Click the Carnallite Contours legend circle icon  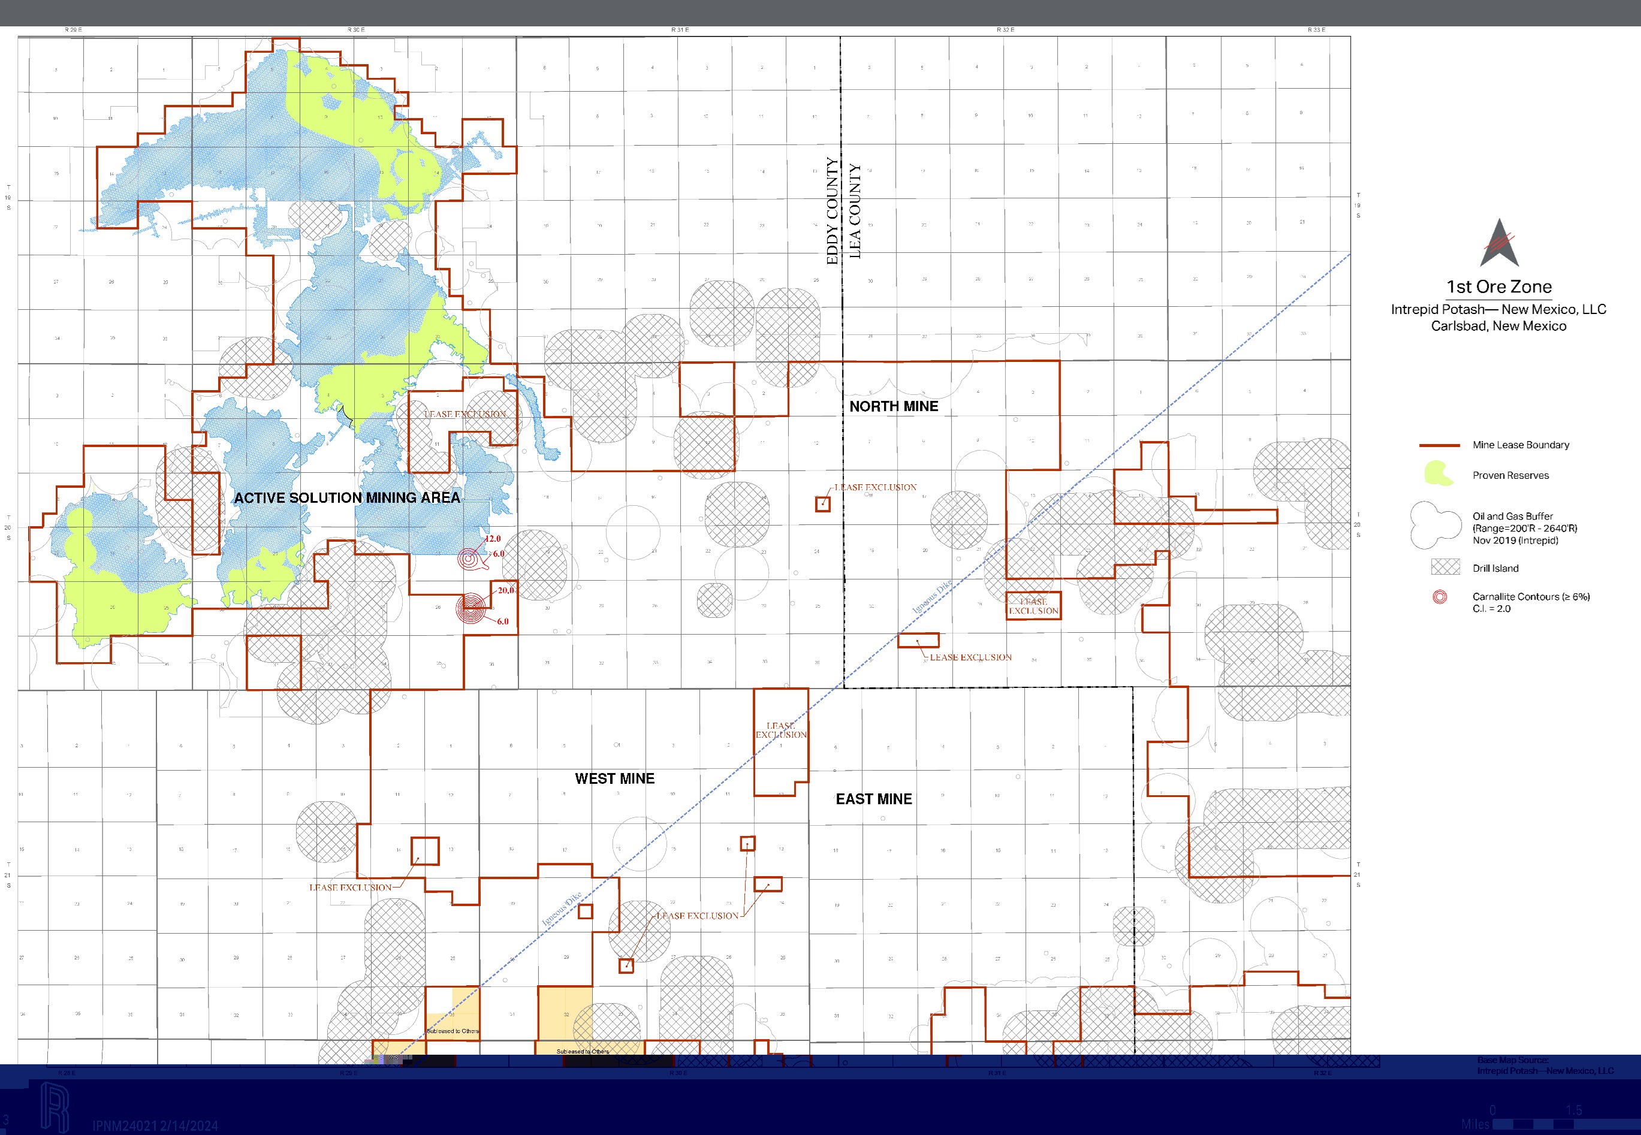point(1440,597)
